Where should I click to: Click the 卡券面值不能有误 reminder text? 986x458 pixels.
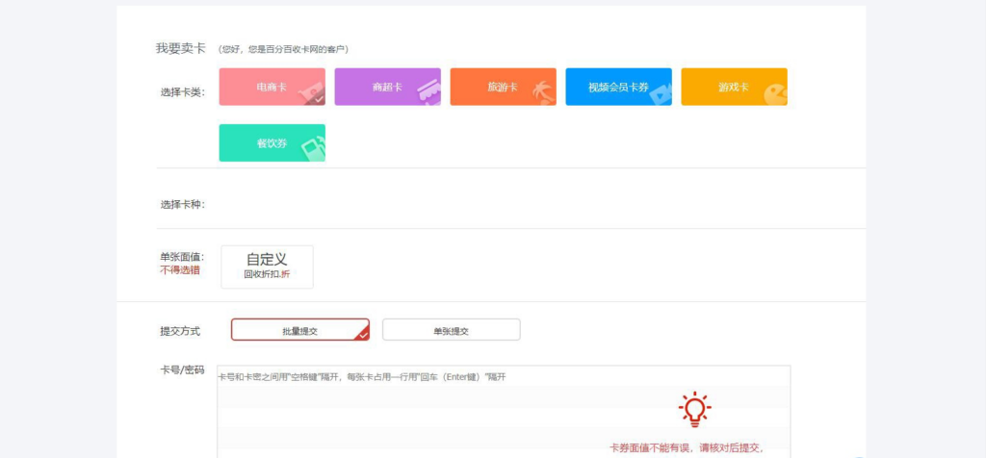[686, 447]
